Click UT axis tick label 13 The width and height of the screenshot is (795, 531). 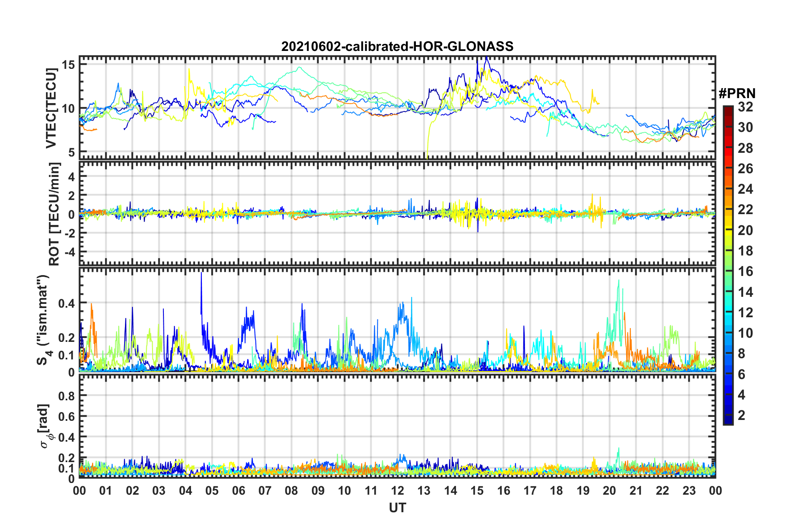tap(424, 491)
